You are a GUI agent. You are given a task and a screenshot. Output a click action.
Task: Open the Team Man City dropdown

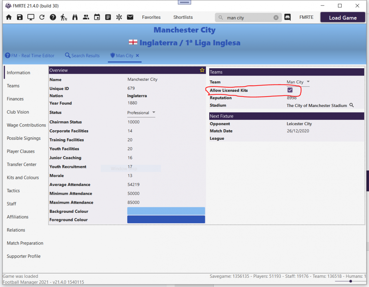[298, 82]
